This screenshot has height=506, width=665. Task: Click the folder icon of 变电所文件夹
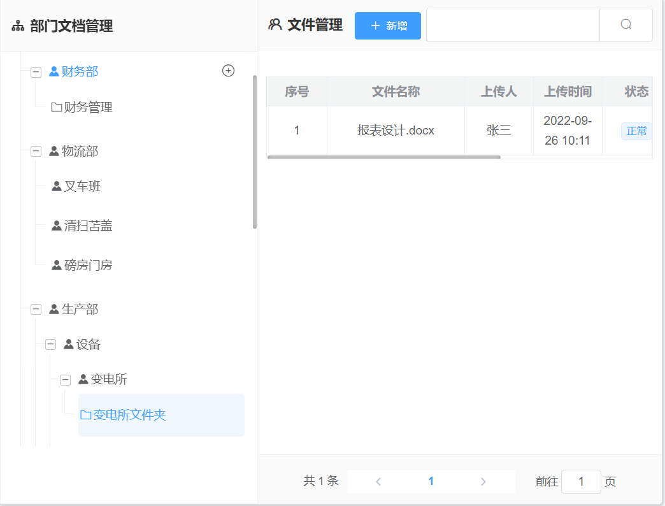pos(86,416)
